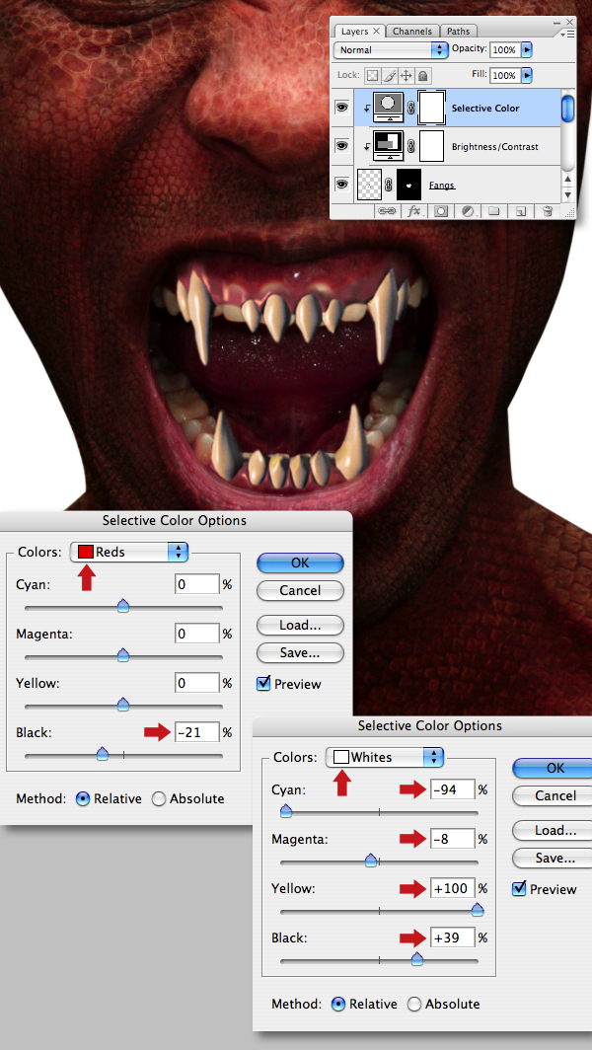The height and width of the screenshot is (1050, 592).
Task: Switch to the Paths tab
Action: point(459,32)
